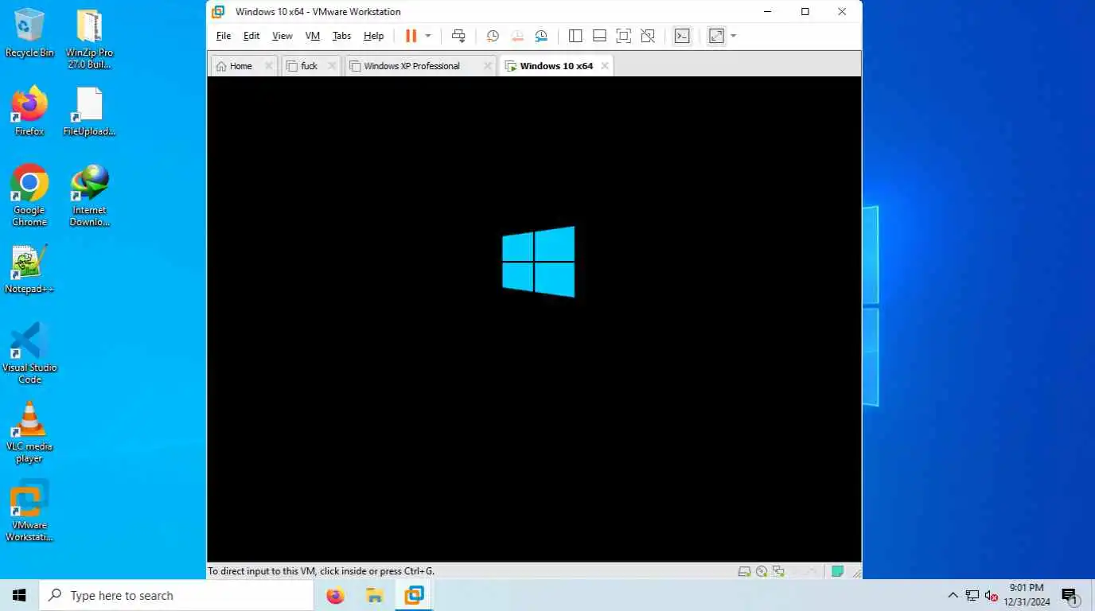Image resolution: width=1095 pixels, height=611 pixels.
Task: Open stretch mode dropdown arrow
Action: 734,36
